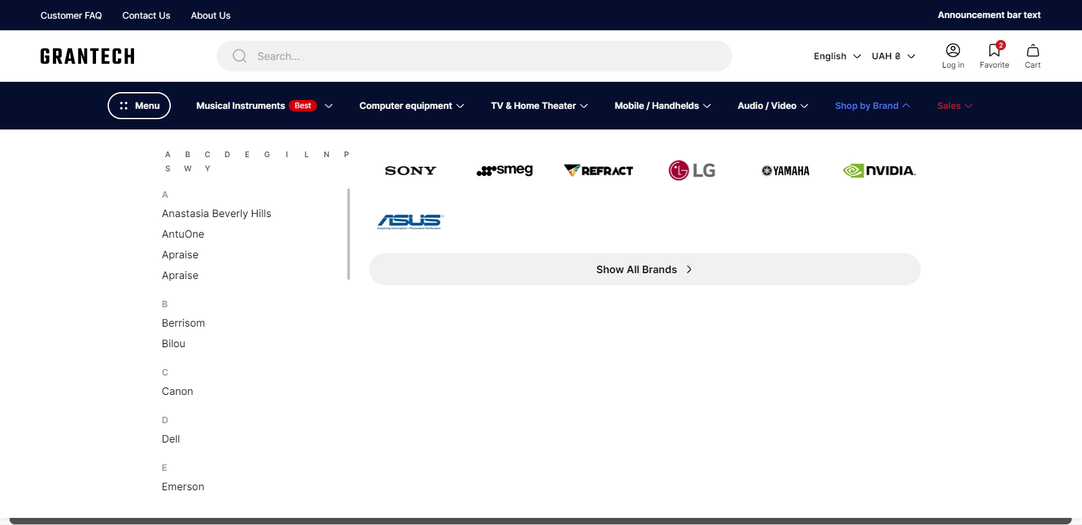Open the language selector showing English

[x=837, y=56]
